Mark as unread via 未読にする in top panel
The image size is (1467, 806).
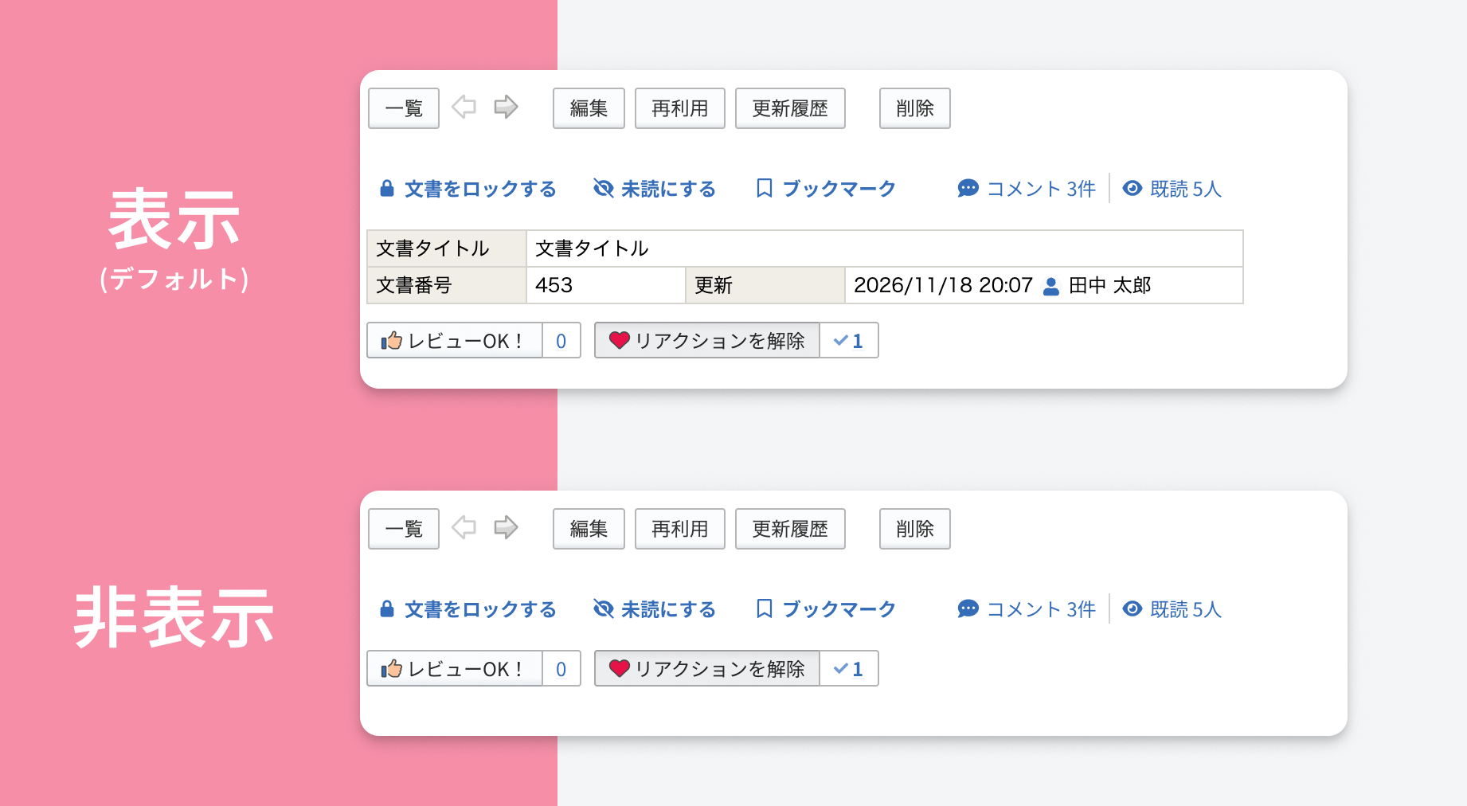(x=655, y=189)
